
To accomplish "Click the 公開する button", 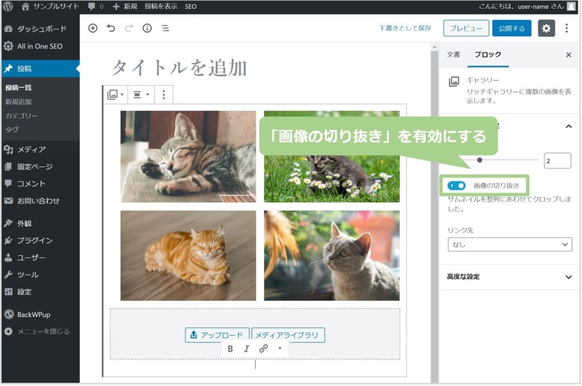I will (512, 28).
